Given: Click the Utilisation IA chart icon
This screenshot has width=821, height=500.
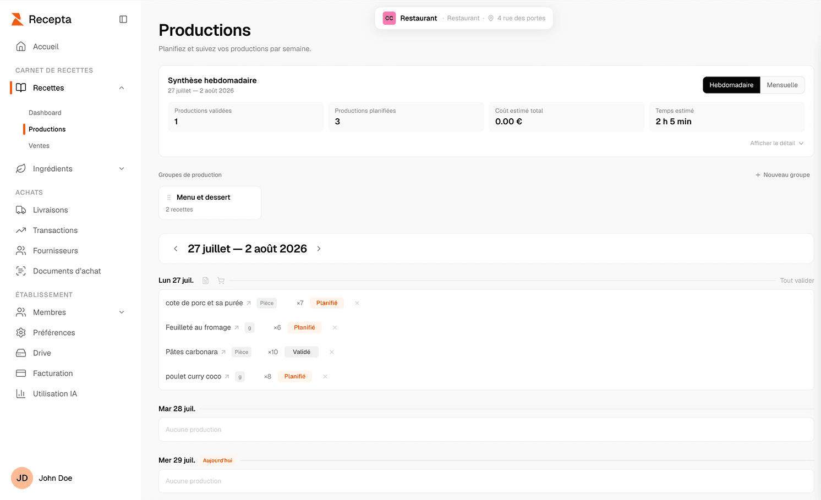Looking at the screenshot, I should pyautogui.click(x=21, y=393).
